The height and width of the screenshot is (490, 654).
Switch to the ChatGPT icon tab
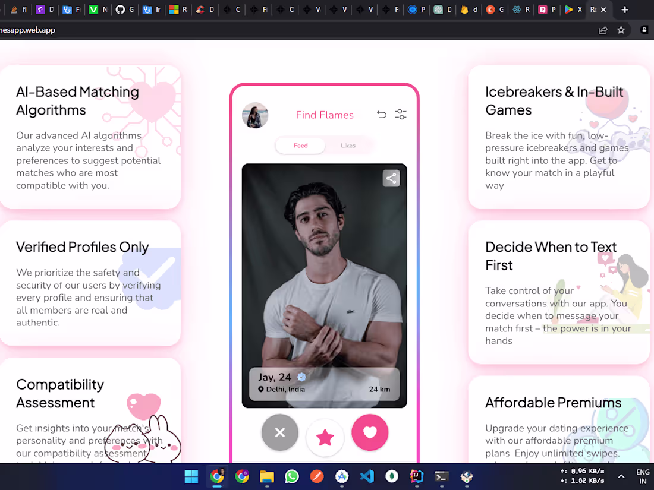[x=442, y=10]
